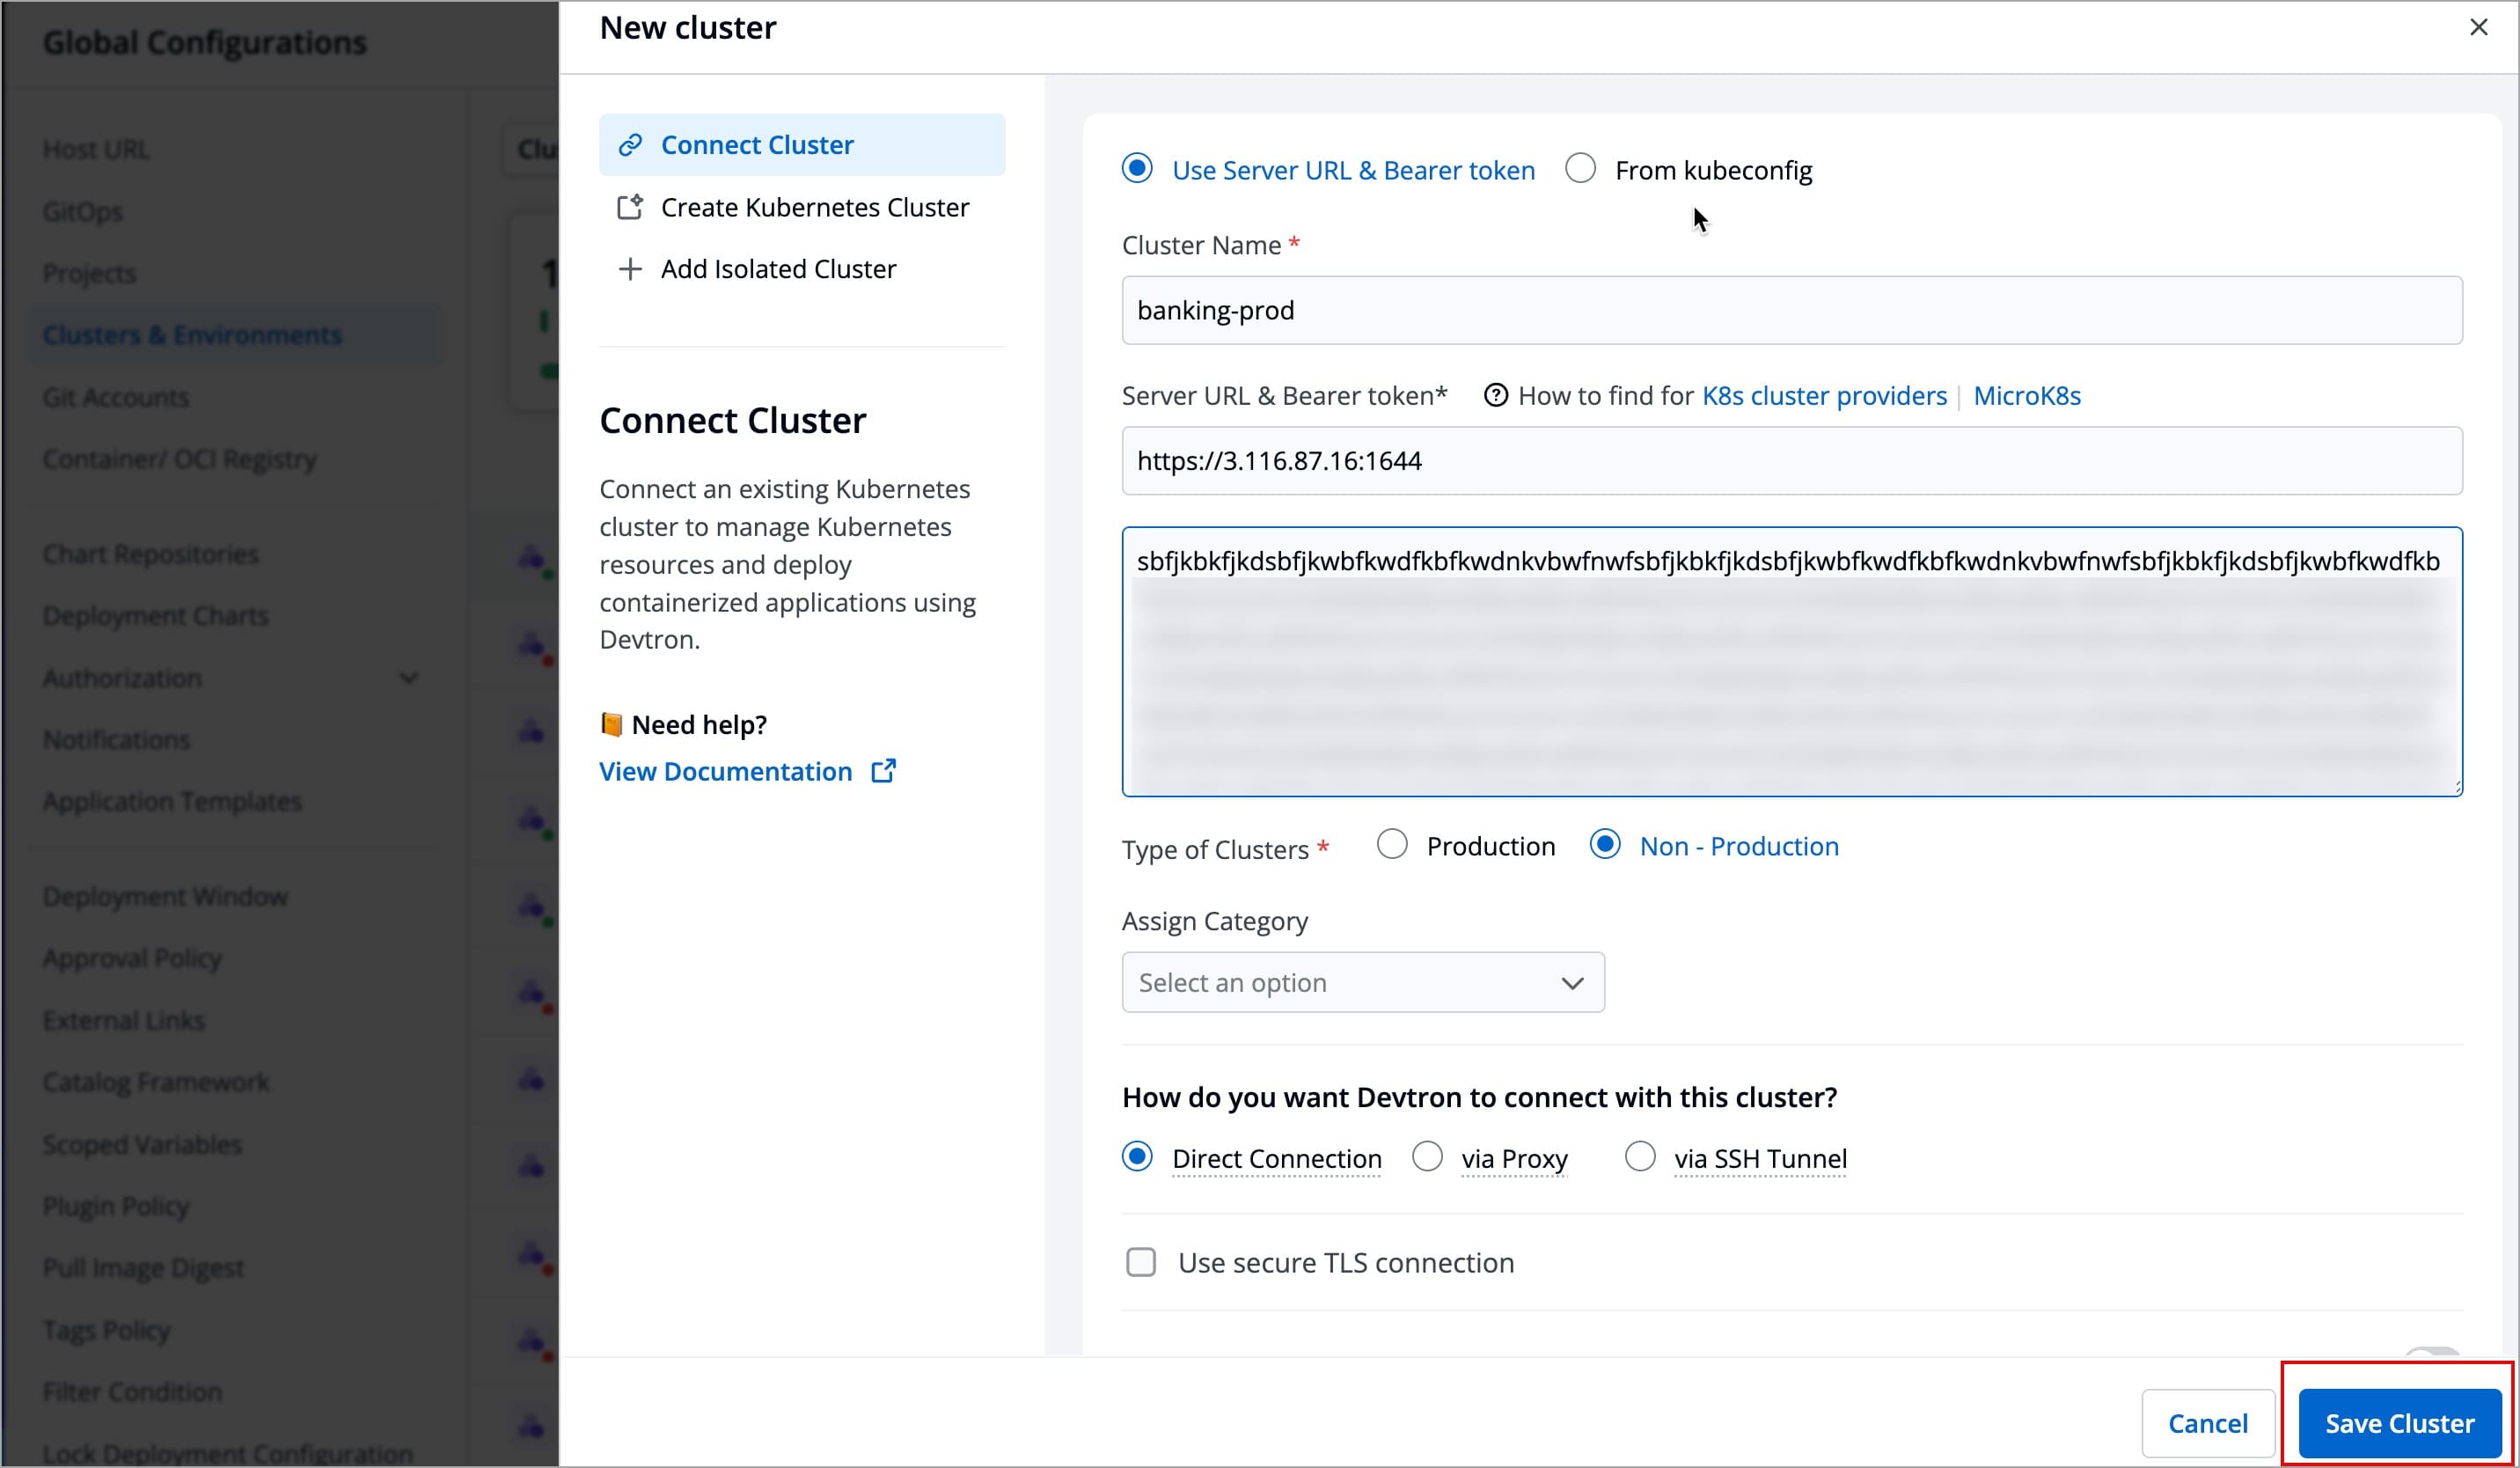Select the Production cluster type radio button

1392,844
